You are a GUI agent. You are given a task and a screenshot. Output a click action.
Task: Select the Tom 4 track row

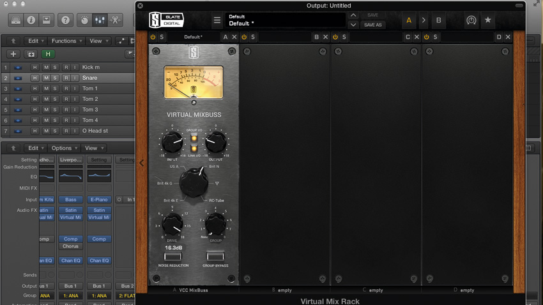pos(68,121)
